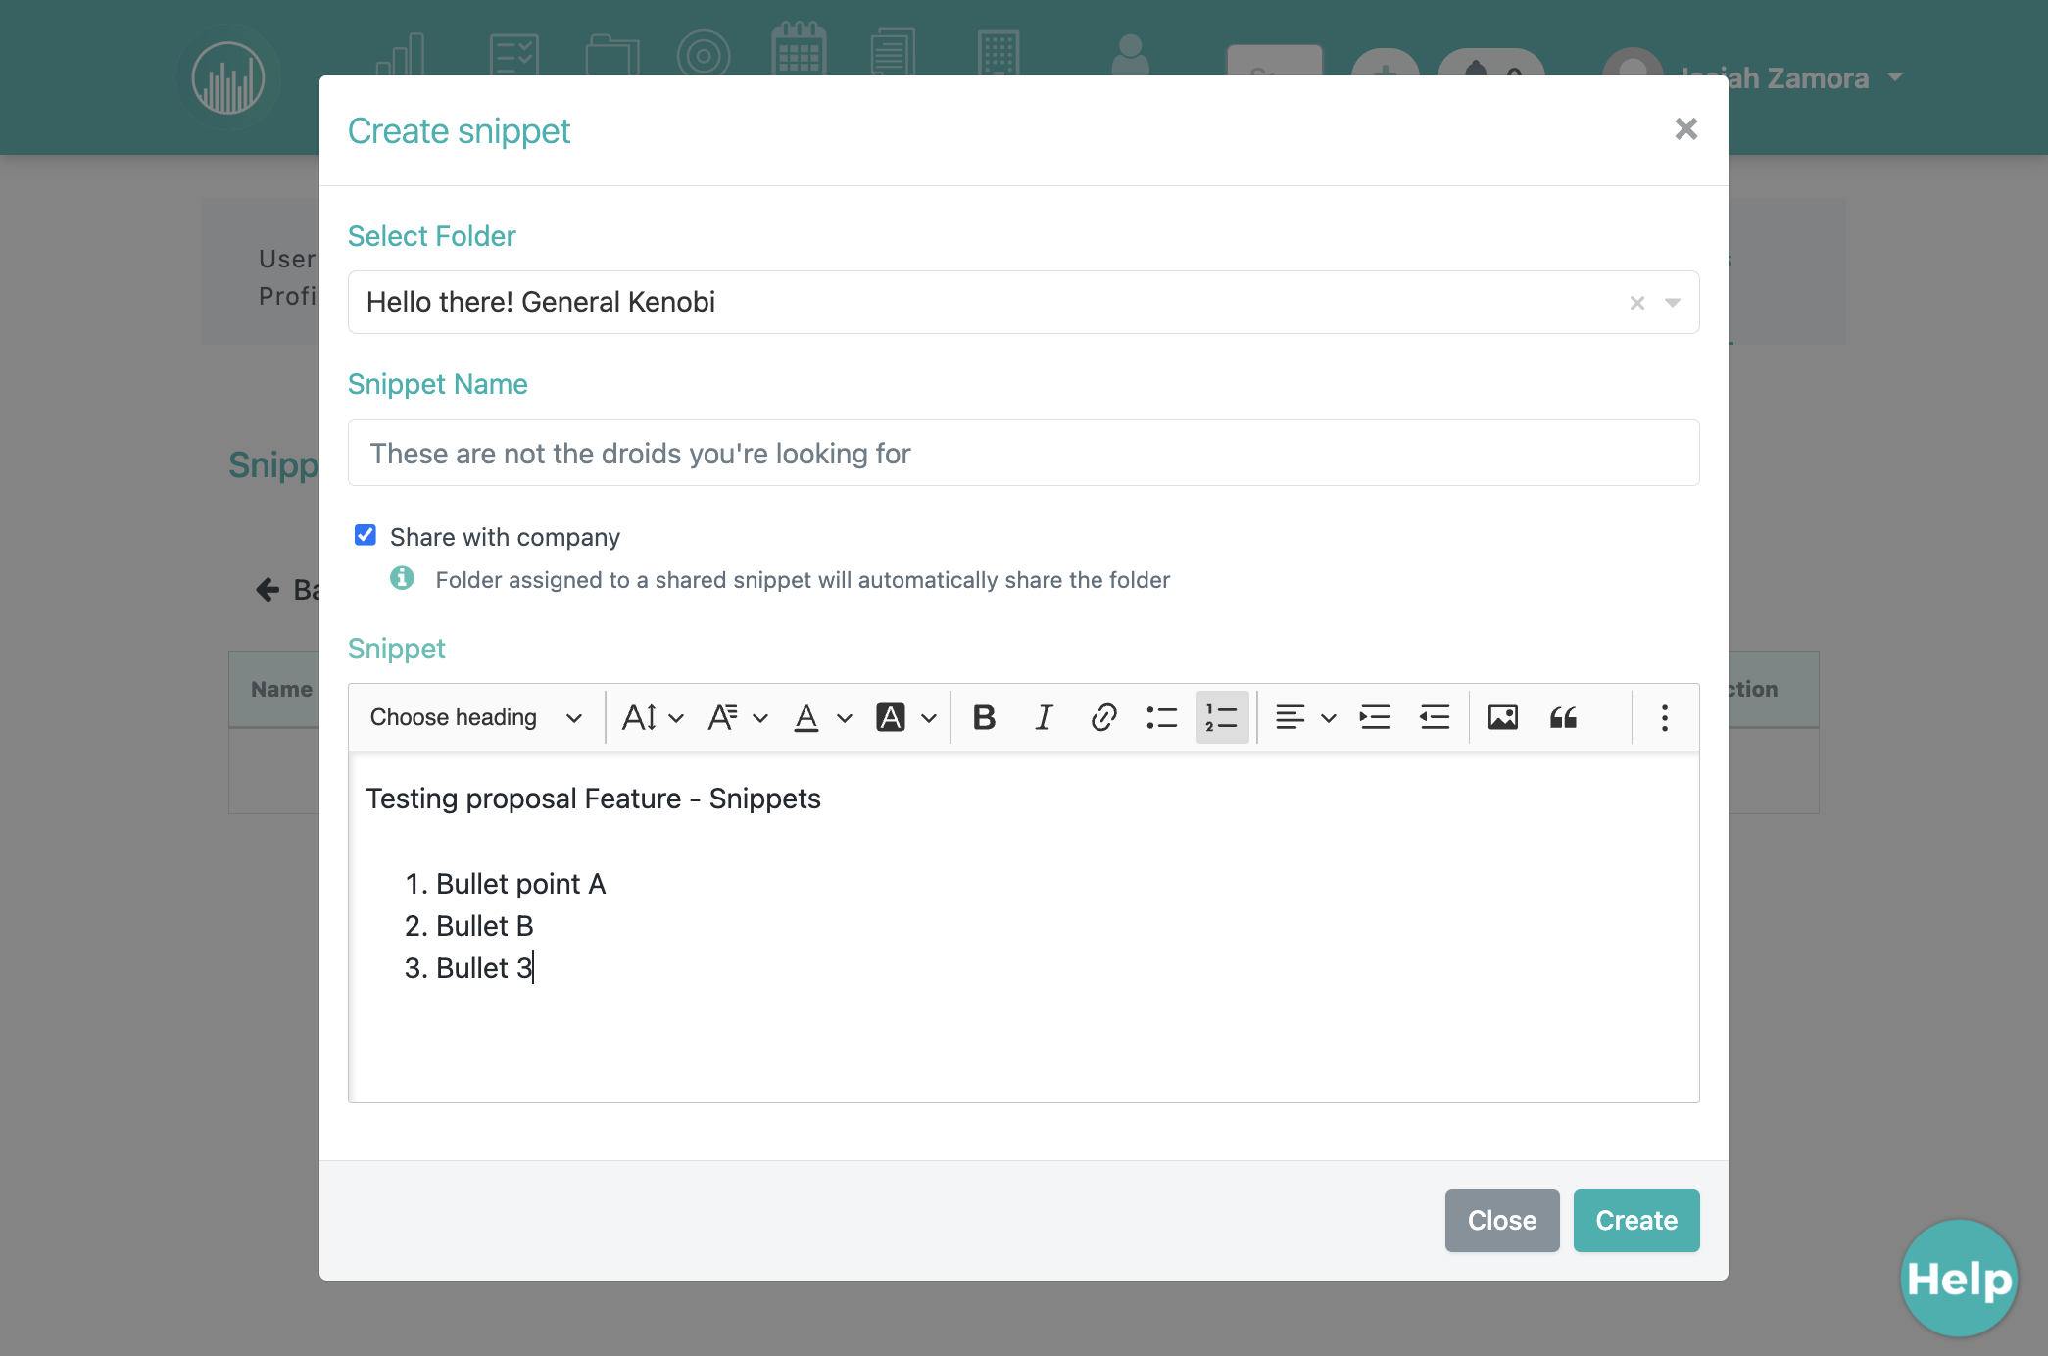Uncheck Share with company checkbox
Image resolution: width=2048 pixels, height=1356 pixels.
coord(366,535)
